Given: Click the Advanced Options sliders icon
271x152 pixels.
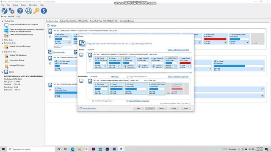Looking at the screenshot, I should [x=80, y=108].
